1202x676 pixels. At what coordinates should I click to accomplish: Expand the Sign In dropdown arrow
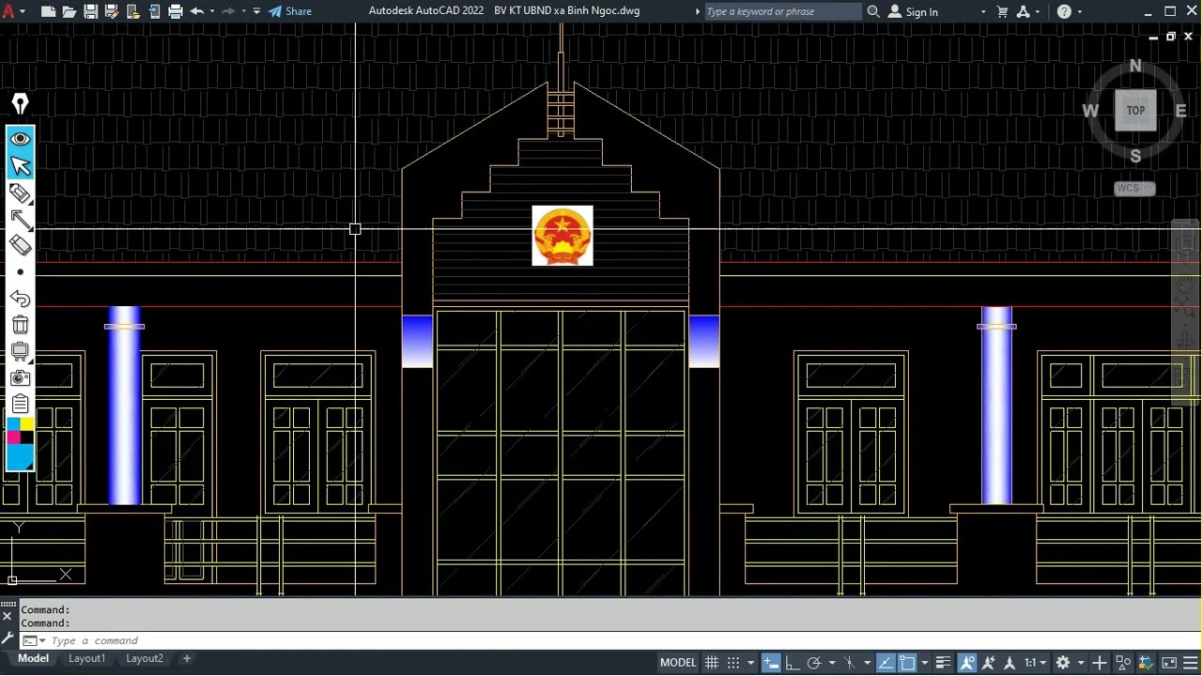tap(983, 11)
